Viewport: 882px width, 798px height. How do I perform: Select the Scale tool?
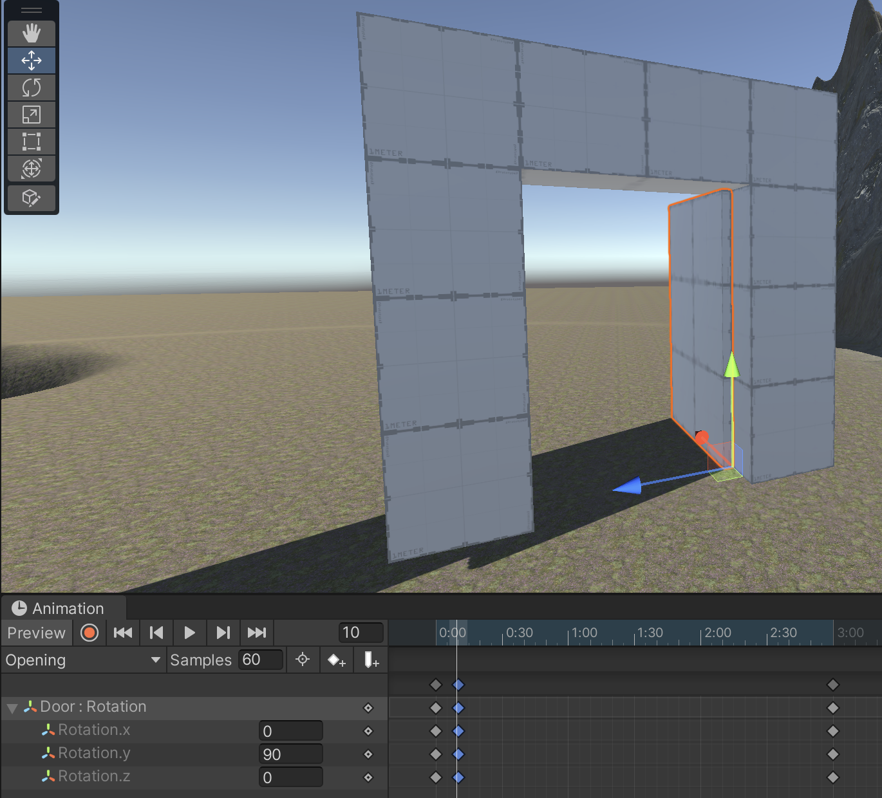(31, 115)
